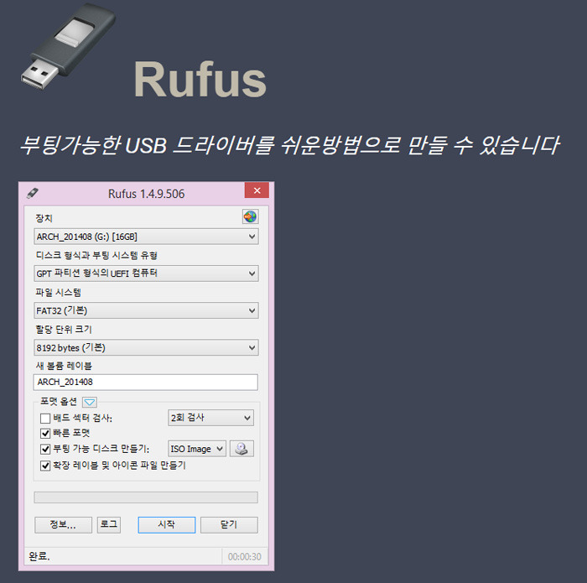
Task: Open the ISO Image boot type dropdown
Action: tap(197, 449)
